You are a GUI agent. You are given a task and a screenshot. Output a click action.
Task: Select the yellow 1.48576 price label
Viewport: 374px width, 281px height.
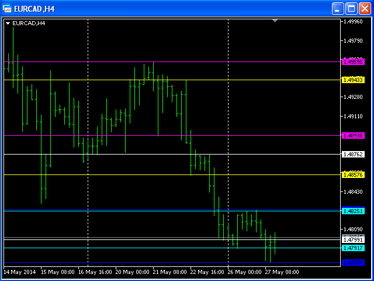pyautogui.click(x=353, y=175)
